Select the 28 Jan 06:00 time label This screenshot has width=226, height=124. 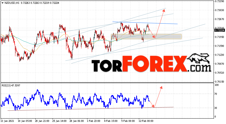coord(77,121)
